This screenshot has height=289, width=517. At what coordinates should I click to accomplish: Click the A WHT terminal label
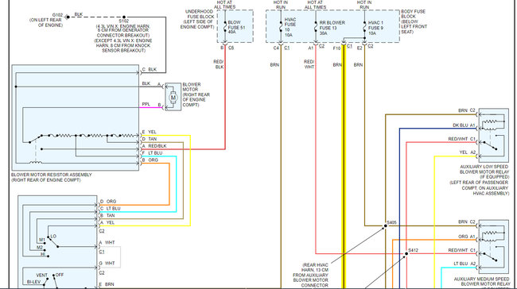(x=107, y=243)
